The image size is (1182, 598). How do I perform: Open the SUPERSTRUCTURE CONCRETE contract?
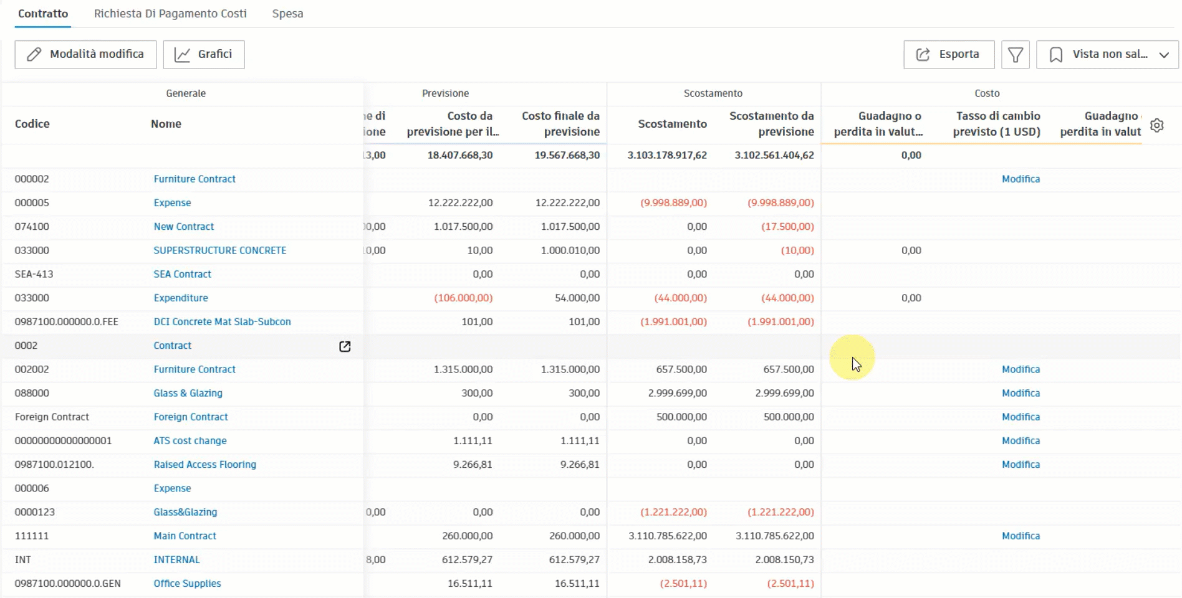[219, 250]
